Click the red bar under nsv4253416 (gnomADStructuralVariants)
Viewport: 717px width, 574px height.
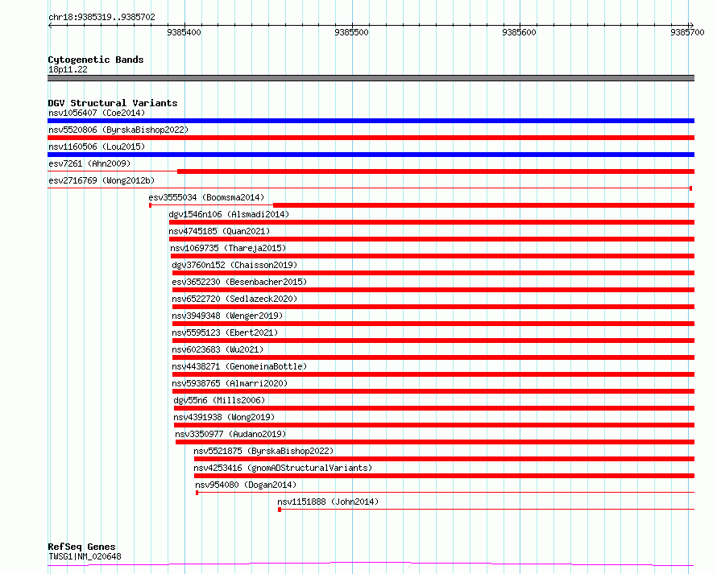(x=444, y=476)
